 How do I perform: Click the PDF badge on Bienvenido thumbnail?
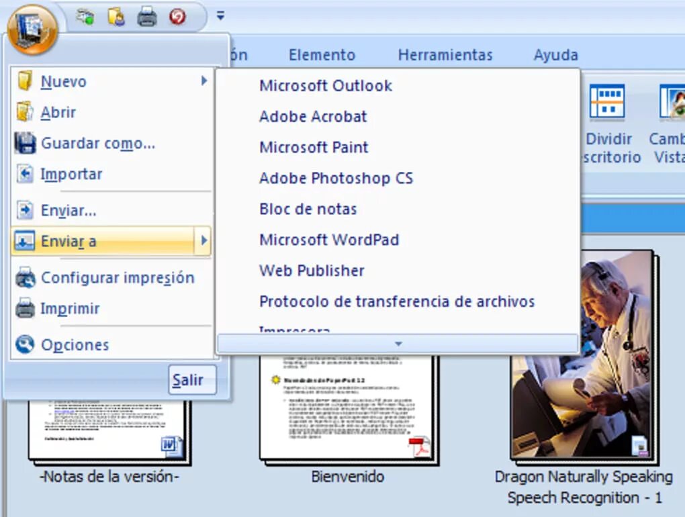418,446
